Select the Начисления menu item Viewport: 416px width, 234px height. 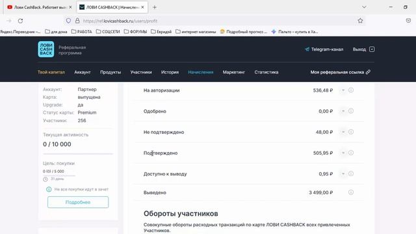pyautogui.click(x=201, y=72)
